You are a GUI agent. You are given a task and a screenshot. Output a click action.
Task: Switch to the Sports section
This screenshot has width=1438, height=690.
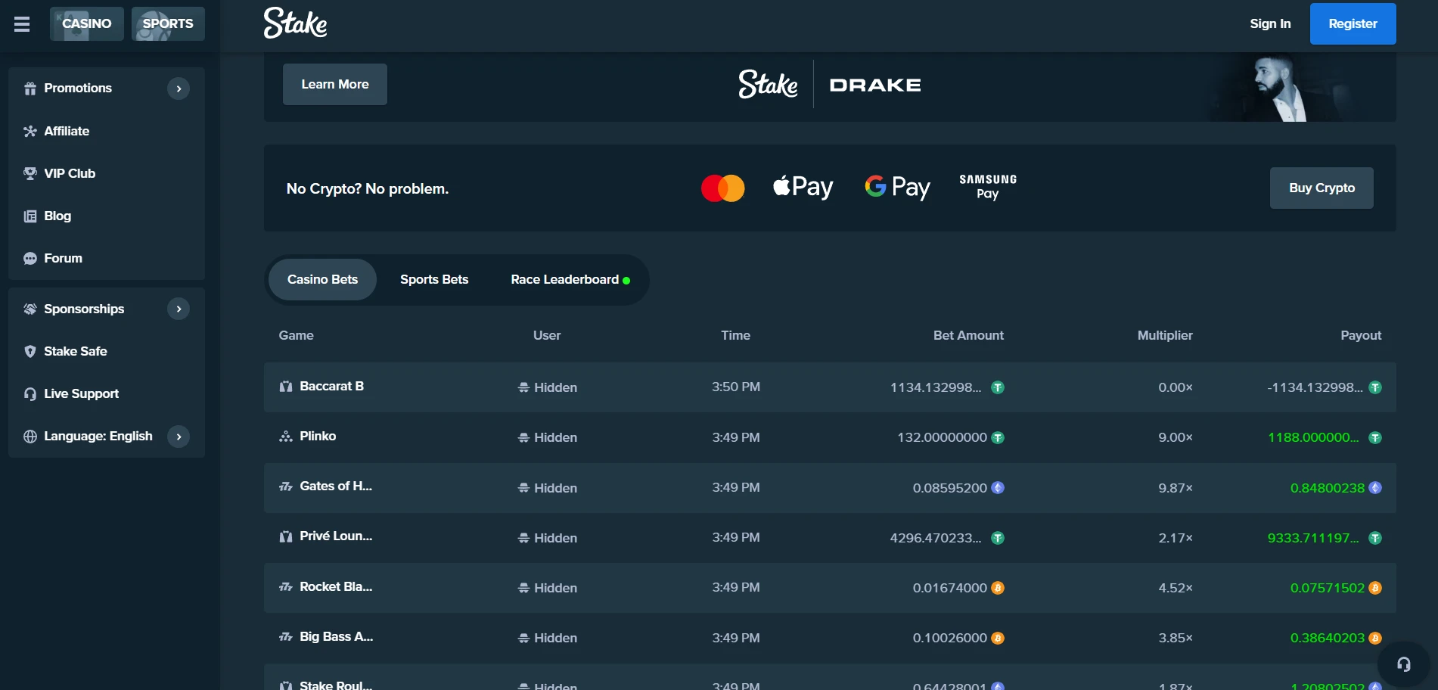point(168,23)
